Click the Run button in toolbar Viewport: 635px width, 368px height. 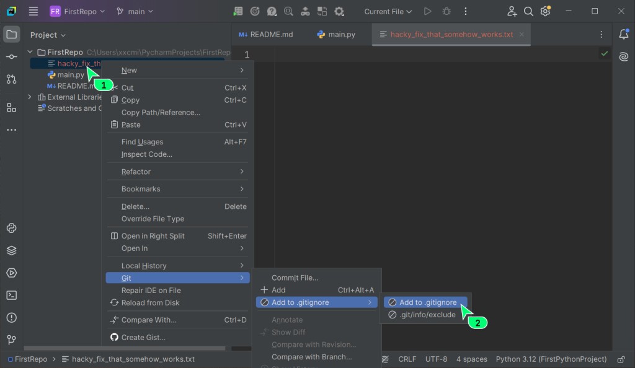point(427,11)
